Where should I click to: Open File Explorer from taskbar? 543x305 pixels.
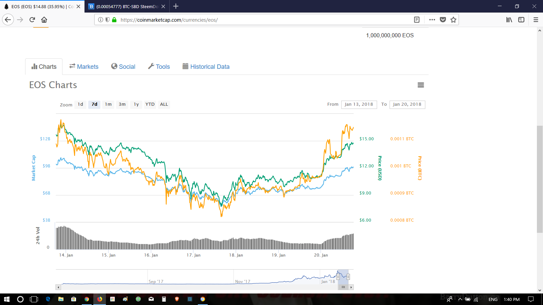pyautogui.click(x=61, y=299)
